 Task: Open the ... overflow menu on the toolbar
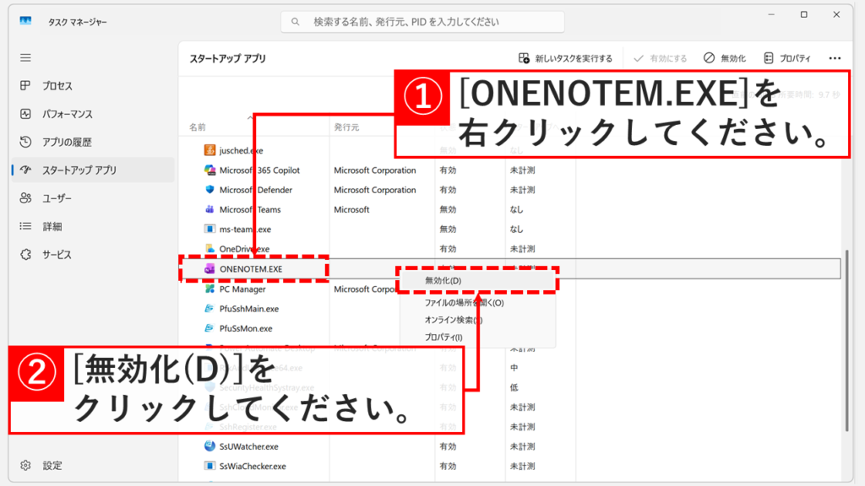point(835,57)
